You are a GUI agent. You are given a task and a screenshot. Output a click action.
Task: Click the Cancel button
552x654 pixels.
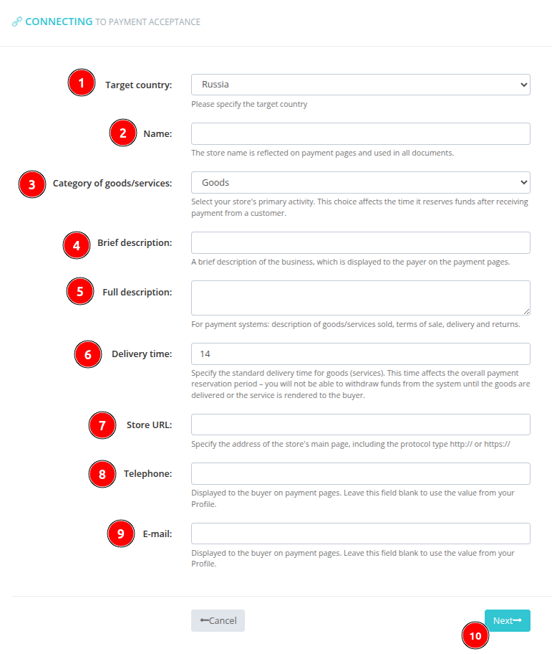click(x=218, y=620)
